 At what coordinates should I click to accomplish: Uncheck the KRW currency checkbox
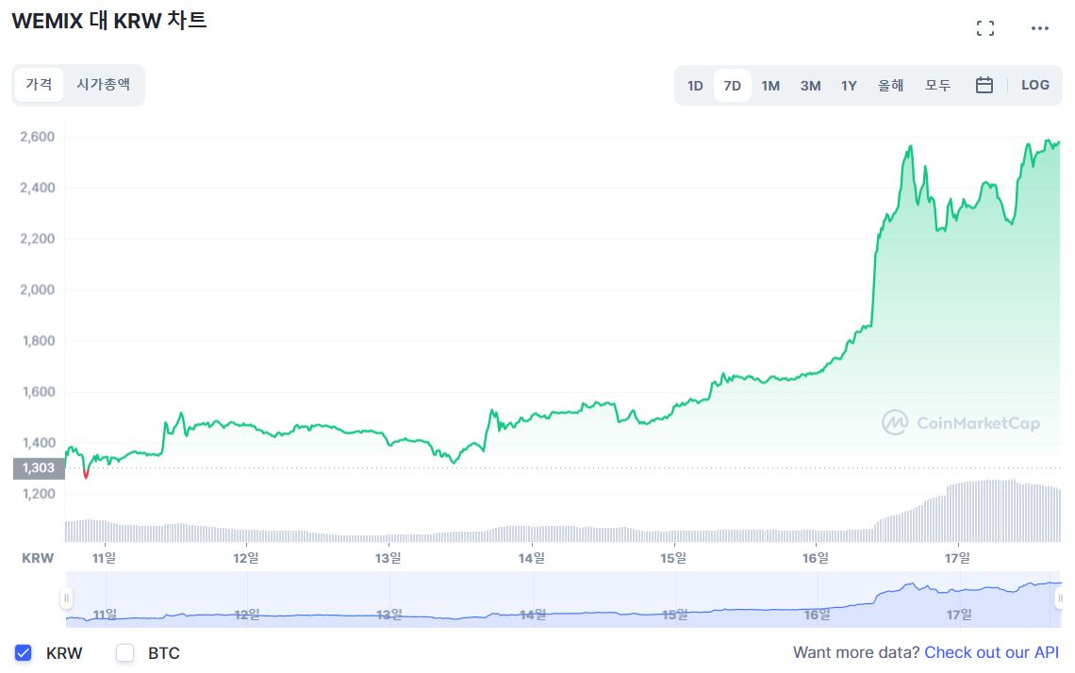pyautogui.click(x=24, y=652)
